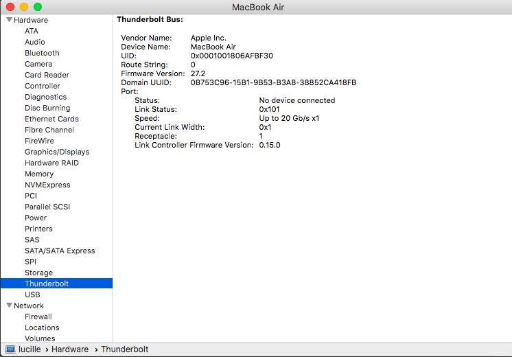Select SATA/SATA Express item
The height and width of the screenshot is (357, 512).
(60, 251)
